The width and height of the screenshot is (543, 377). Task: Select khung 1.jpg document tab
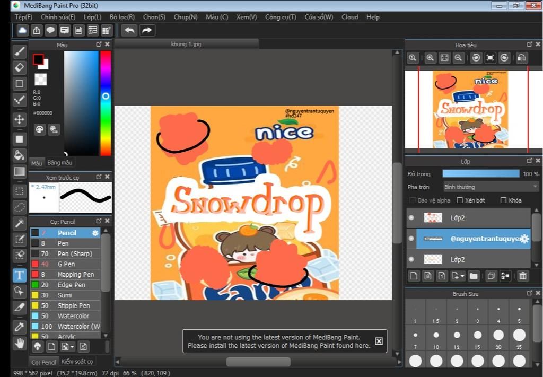pyautogui.click(x=186, y=45)
